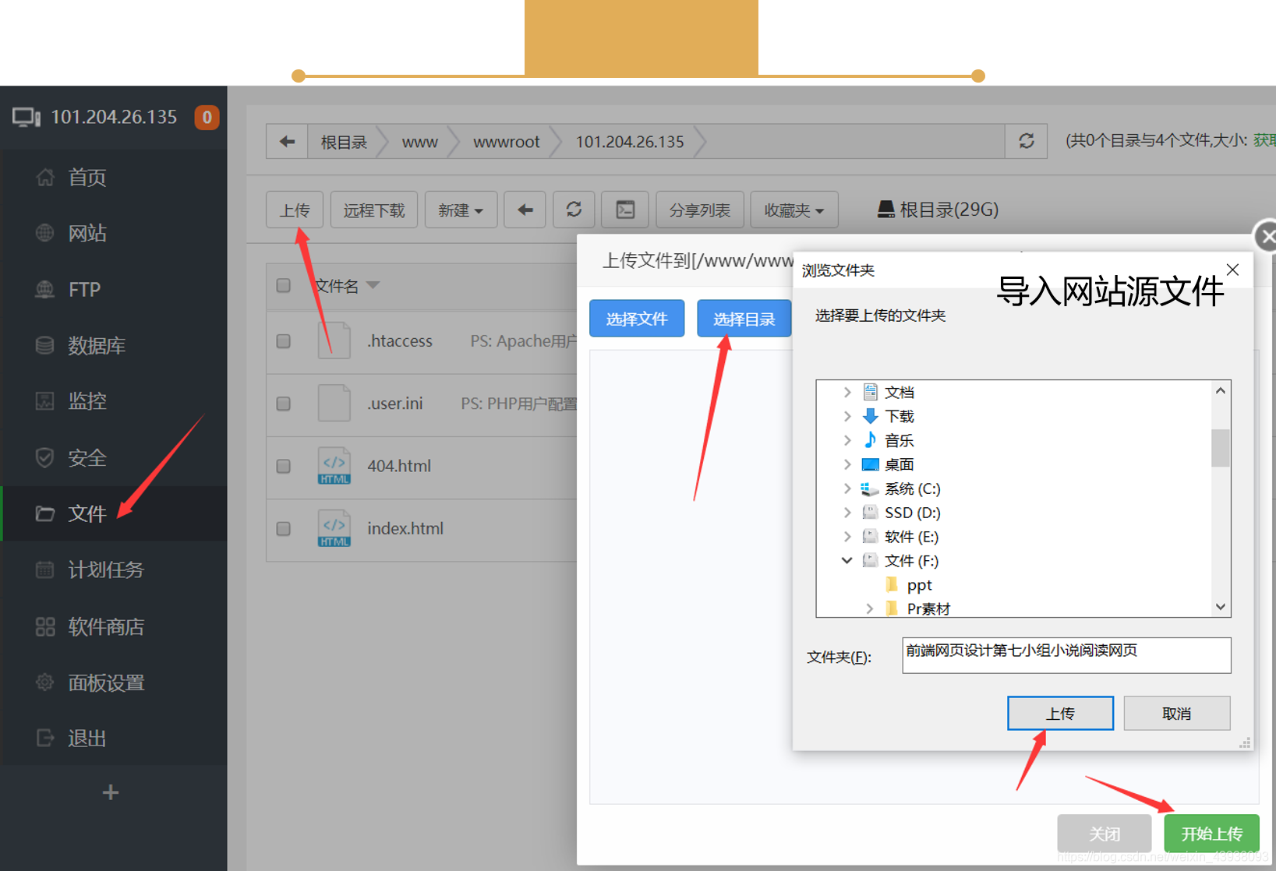This screenshot has height=871, width=1276.
Task: Open the index.html file name
Action: [x=405, y=528]
